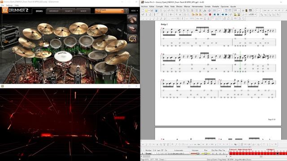Click Open file folder icon in Guitar Pro
The height and width of the screenshot is (161, 287).
click(x=147, y=10)
